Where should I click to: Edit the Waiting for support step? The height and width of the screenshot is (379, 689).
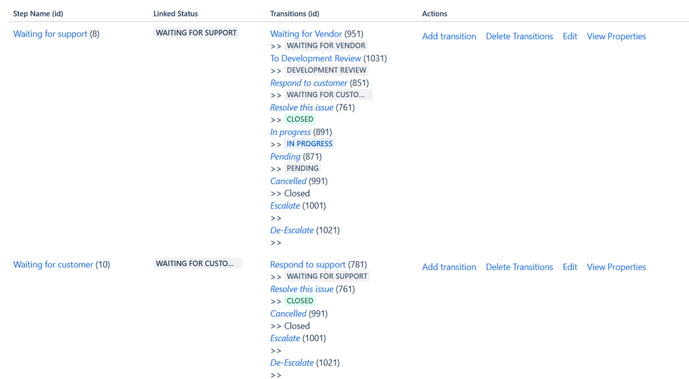point(570,37)
